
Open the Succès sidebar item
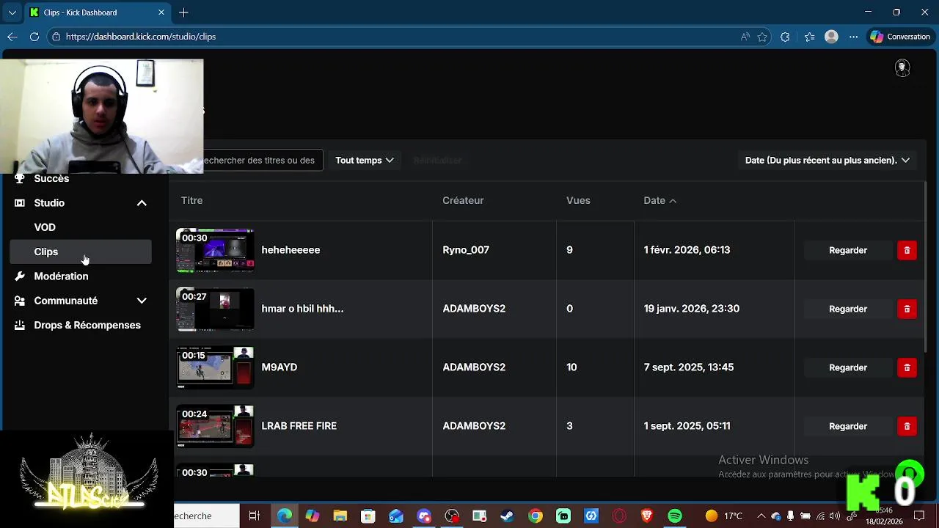[51, 179]
